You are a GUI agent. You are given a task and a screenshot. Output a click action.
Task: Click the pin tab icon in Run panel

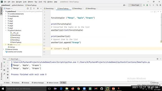pyautogui.click(x=4, y=74)
